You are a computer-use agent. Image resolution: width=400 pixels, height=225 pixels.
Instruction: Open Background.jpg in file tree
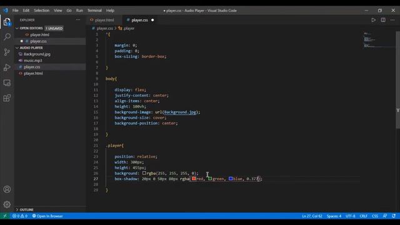tap(37, 54)
